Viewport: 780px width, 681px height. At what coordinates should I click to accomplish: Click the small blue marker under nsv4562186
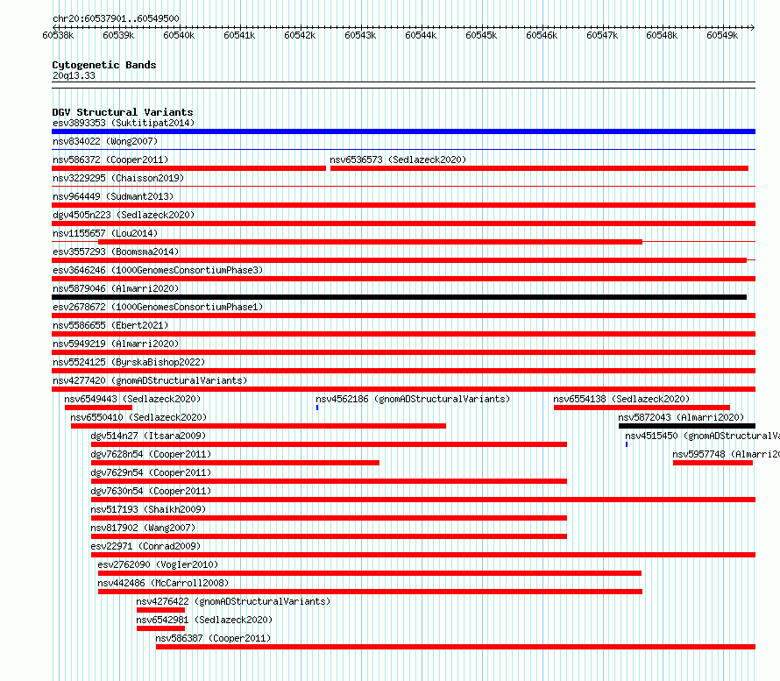(317, 408)
